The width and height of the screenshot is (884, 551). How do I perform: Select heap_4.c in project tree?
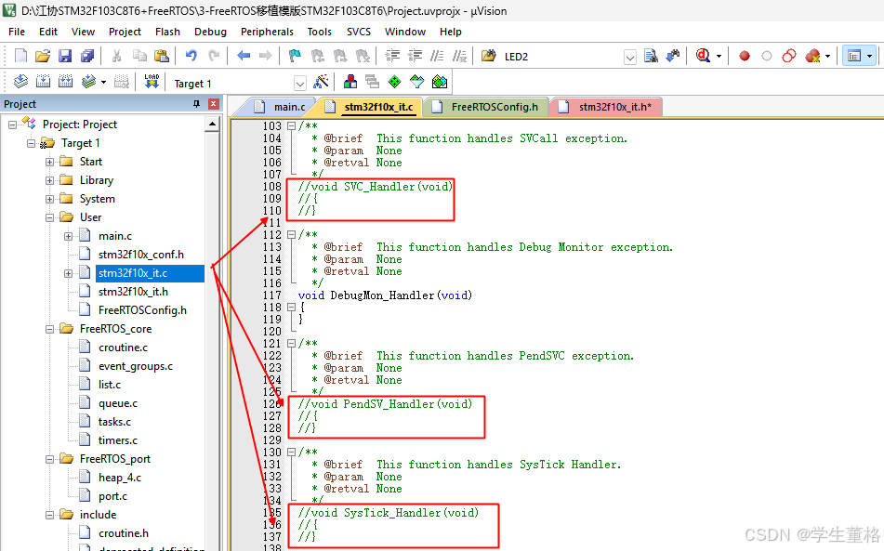point(120,478)
